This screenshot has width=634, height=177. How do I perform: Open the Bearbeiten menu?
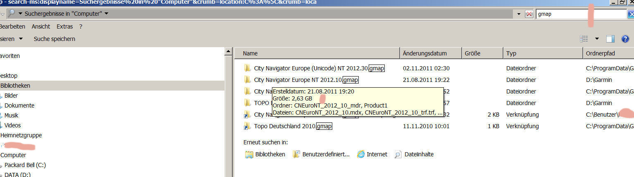[x=12, y=26]
